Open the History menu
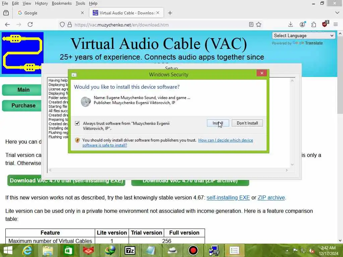 coord(41,3)
